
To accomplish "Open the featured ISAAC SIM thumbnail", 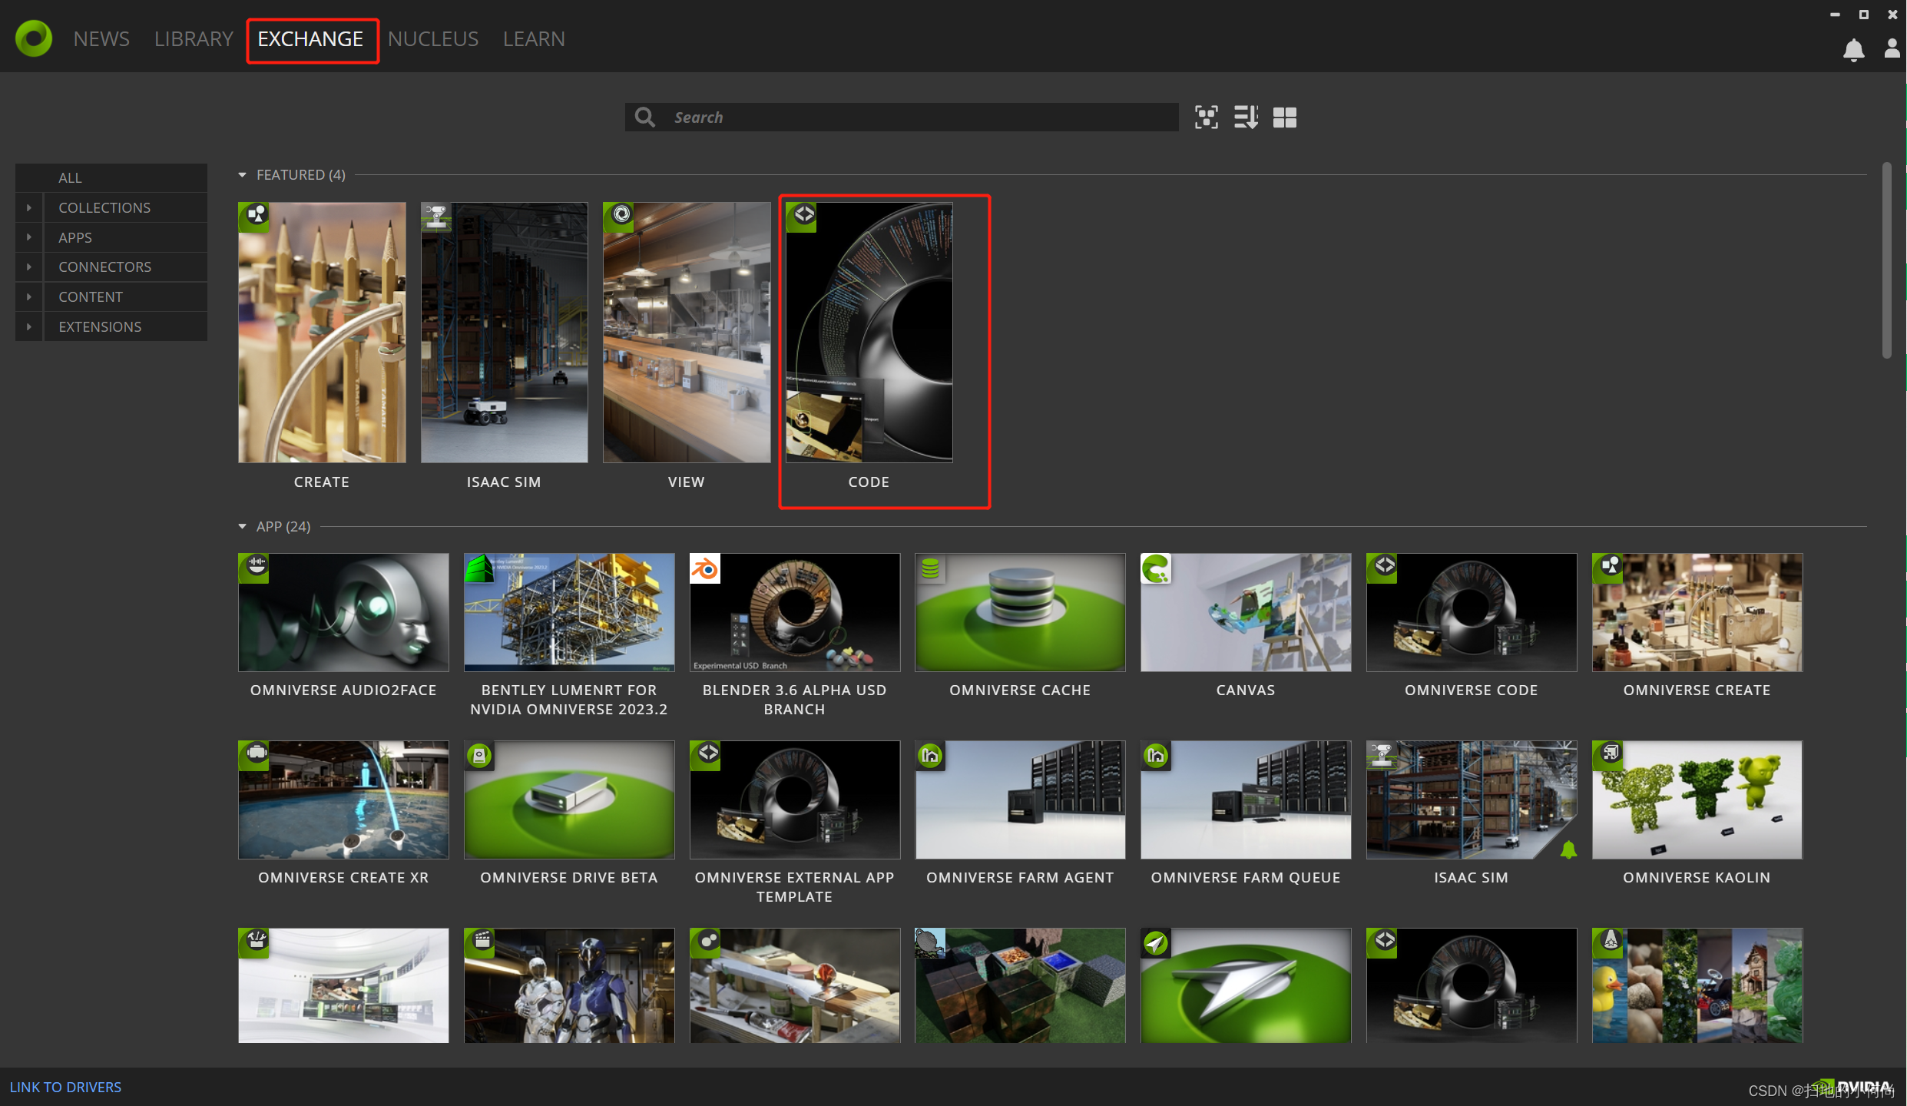I will point(504,333).
